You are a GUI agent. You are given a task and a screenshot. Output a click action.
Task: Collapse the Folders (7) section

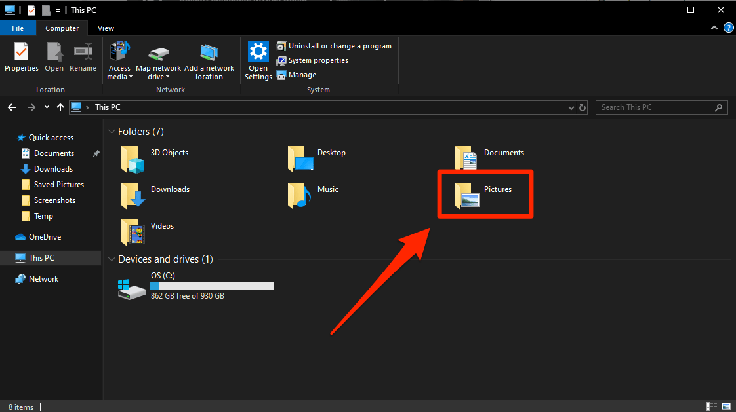(x=112, y=131)
